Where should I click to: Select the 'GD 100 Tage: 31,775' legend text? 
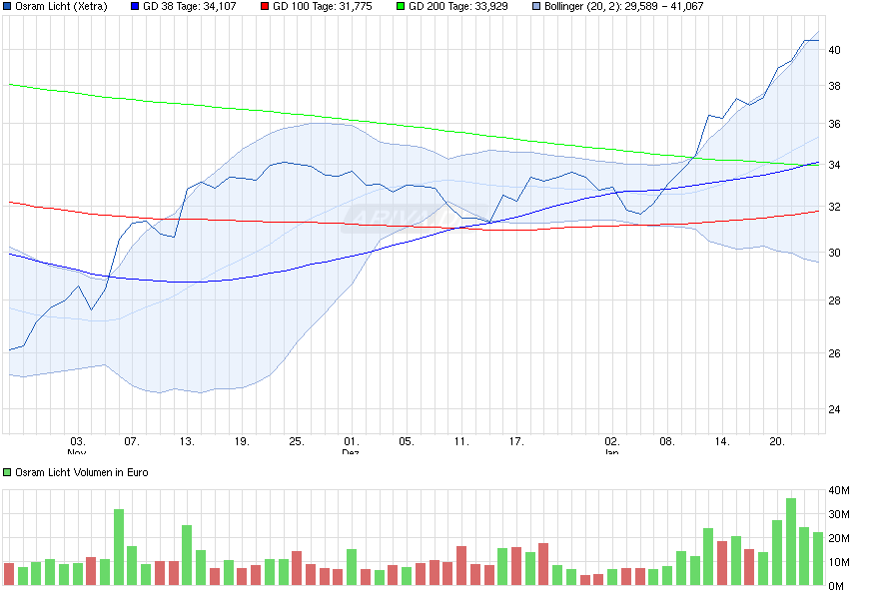coord(323,7)
